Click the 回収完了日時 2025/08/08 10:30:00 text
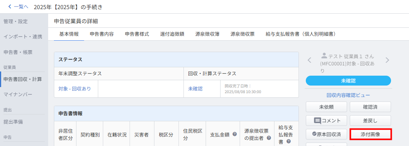Viewport: 409px width, 146px height. click(x=243, y=89)
